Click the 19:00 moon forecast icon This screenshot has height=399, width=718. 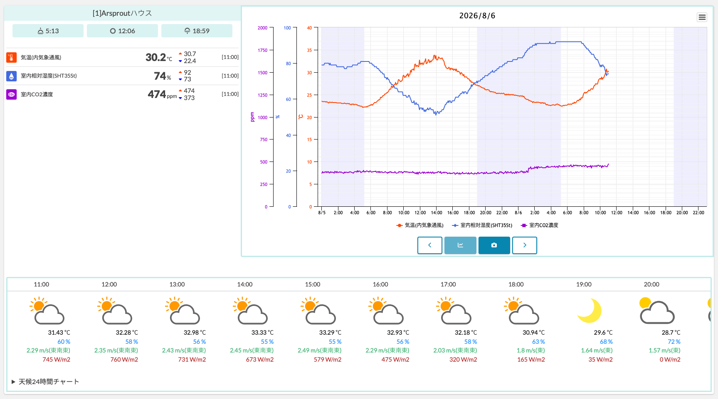coord(590,311)
